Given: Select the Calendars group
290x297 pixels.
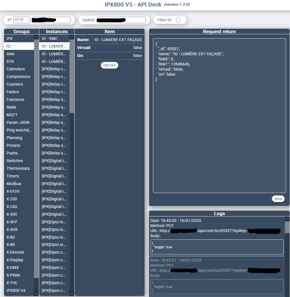Looking at the screenshot, I should point(16,69).
